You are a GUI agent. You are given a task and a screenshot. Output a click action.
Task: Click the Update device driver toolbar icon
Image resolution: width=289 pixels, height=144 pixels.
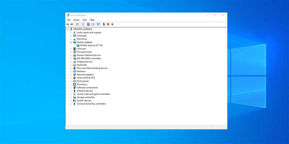tap(104, 24)
